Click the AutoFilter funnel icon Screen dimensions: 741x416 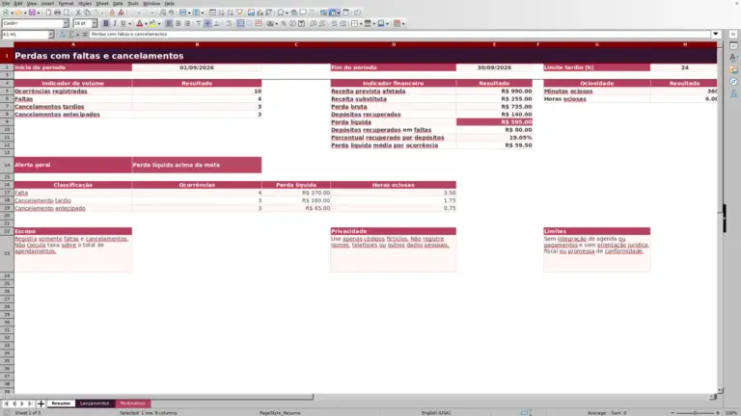pos(239,13)
